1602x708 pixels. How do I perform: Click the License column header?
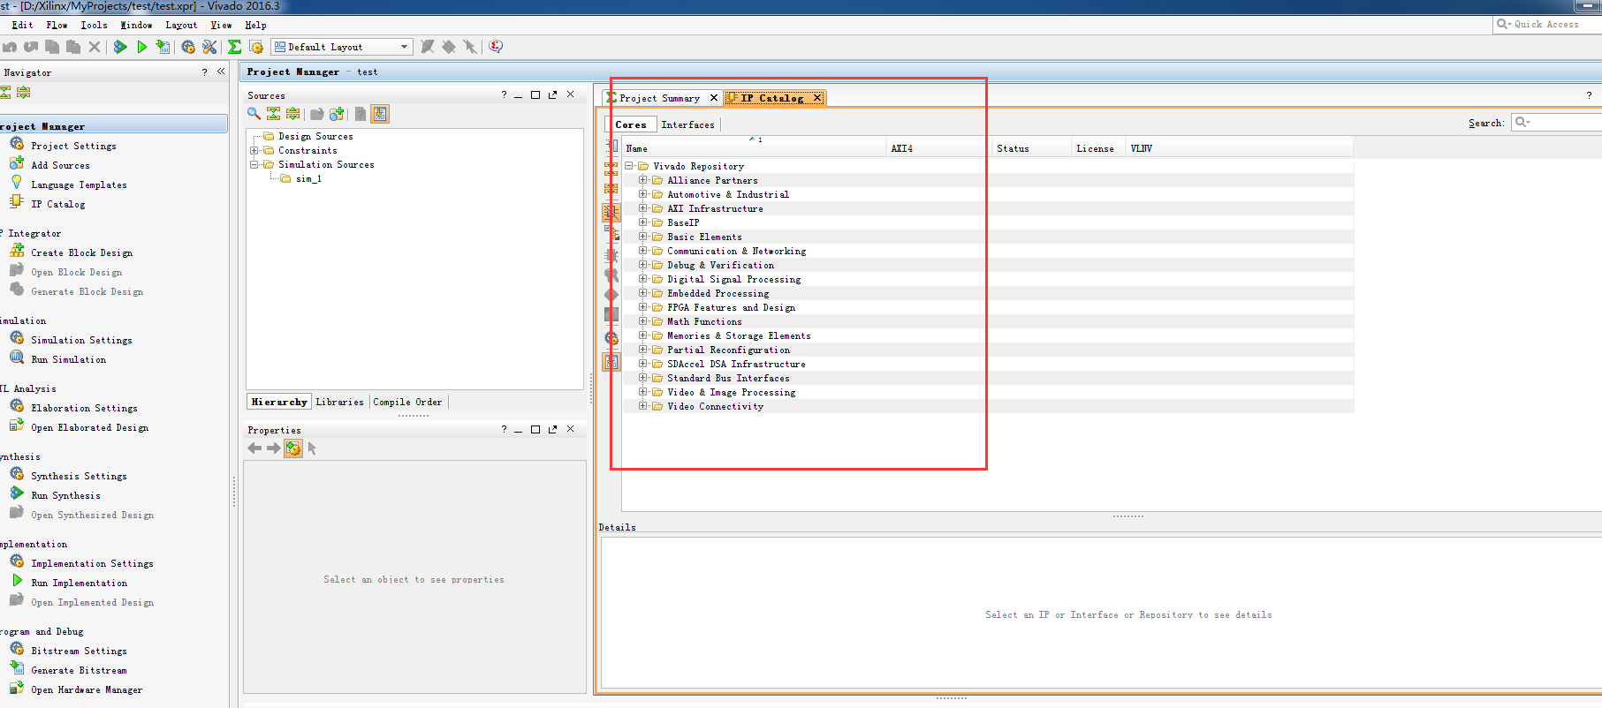coord(1098,148)
